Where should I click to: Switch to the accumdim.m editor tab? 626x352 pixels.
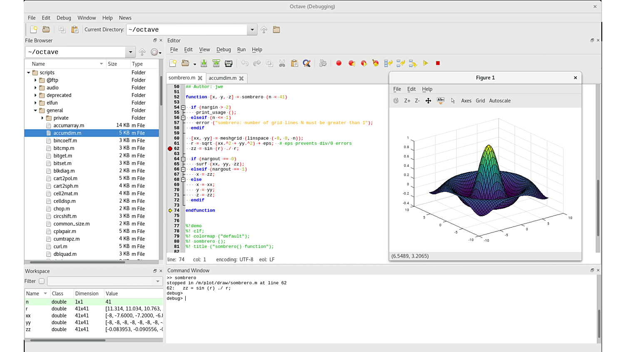222,78
